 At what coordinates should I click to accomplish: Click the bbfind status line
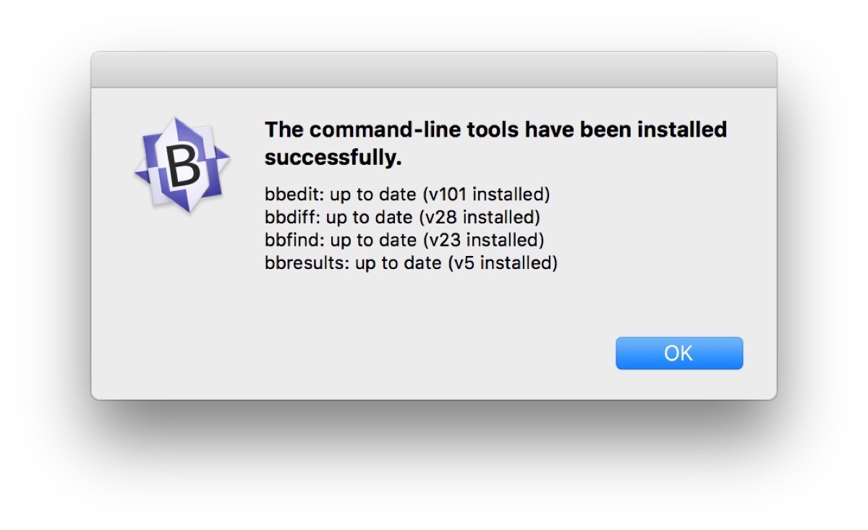point(404,240)
